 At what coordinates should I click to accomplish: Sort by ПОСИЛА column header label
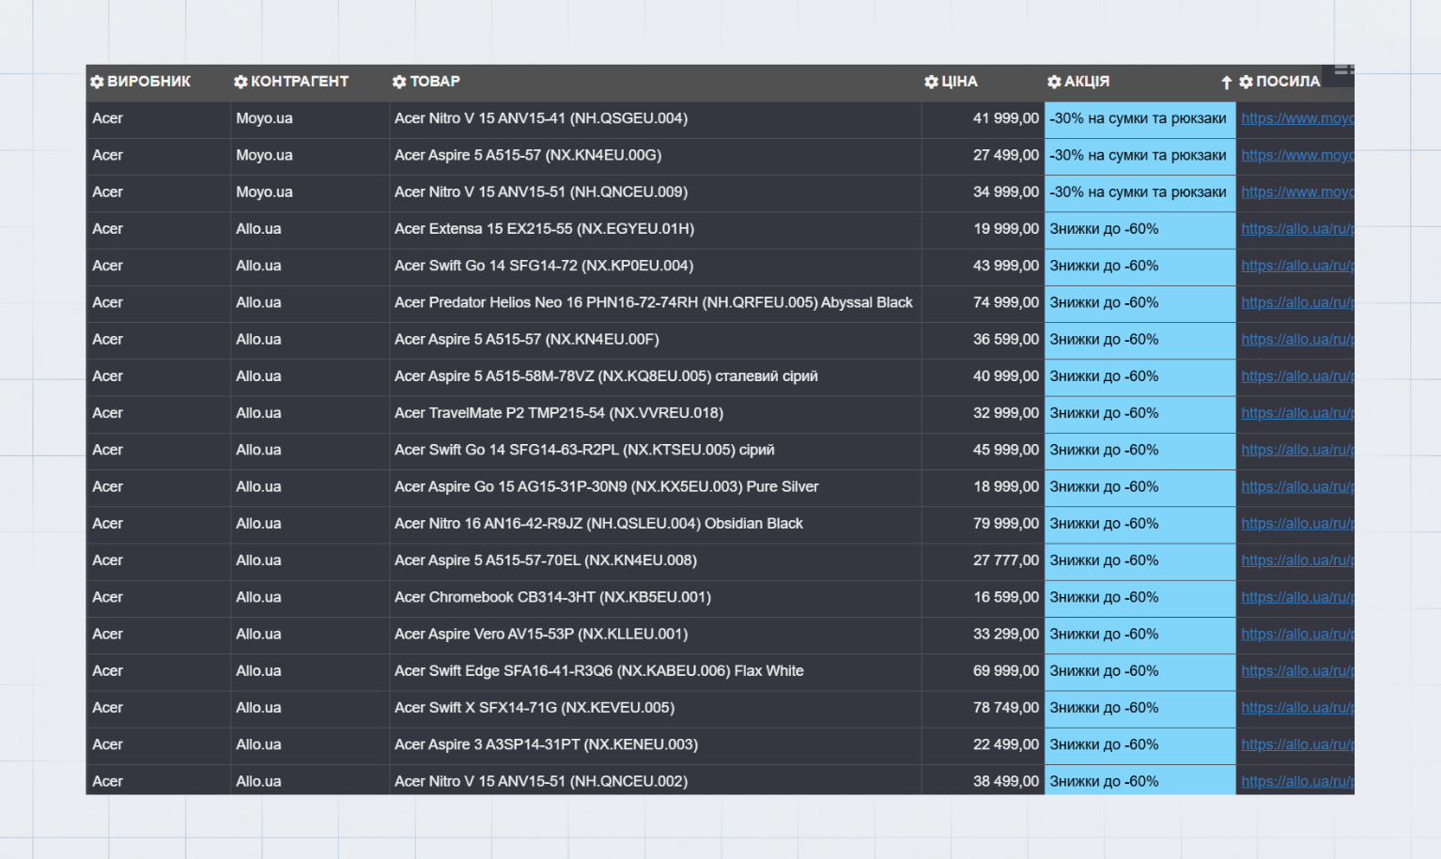click(1288, 82)
